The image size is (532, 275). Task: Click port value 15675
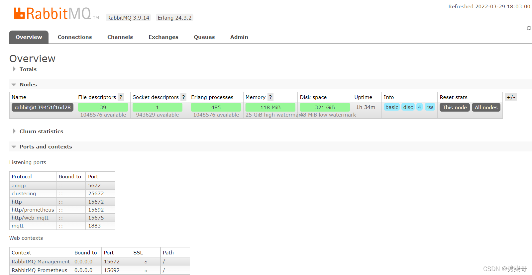96,218
